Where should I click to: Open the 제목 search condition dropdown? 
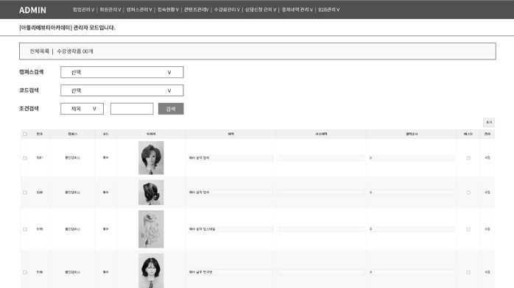pos(82,109)
